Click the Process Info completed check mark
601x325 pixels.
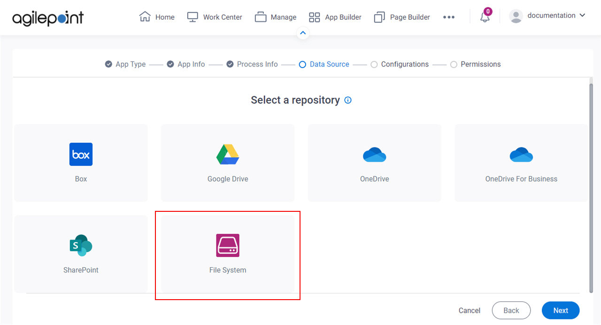(x=230, y=64)
